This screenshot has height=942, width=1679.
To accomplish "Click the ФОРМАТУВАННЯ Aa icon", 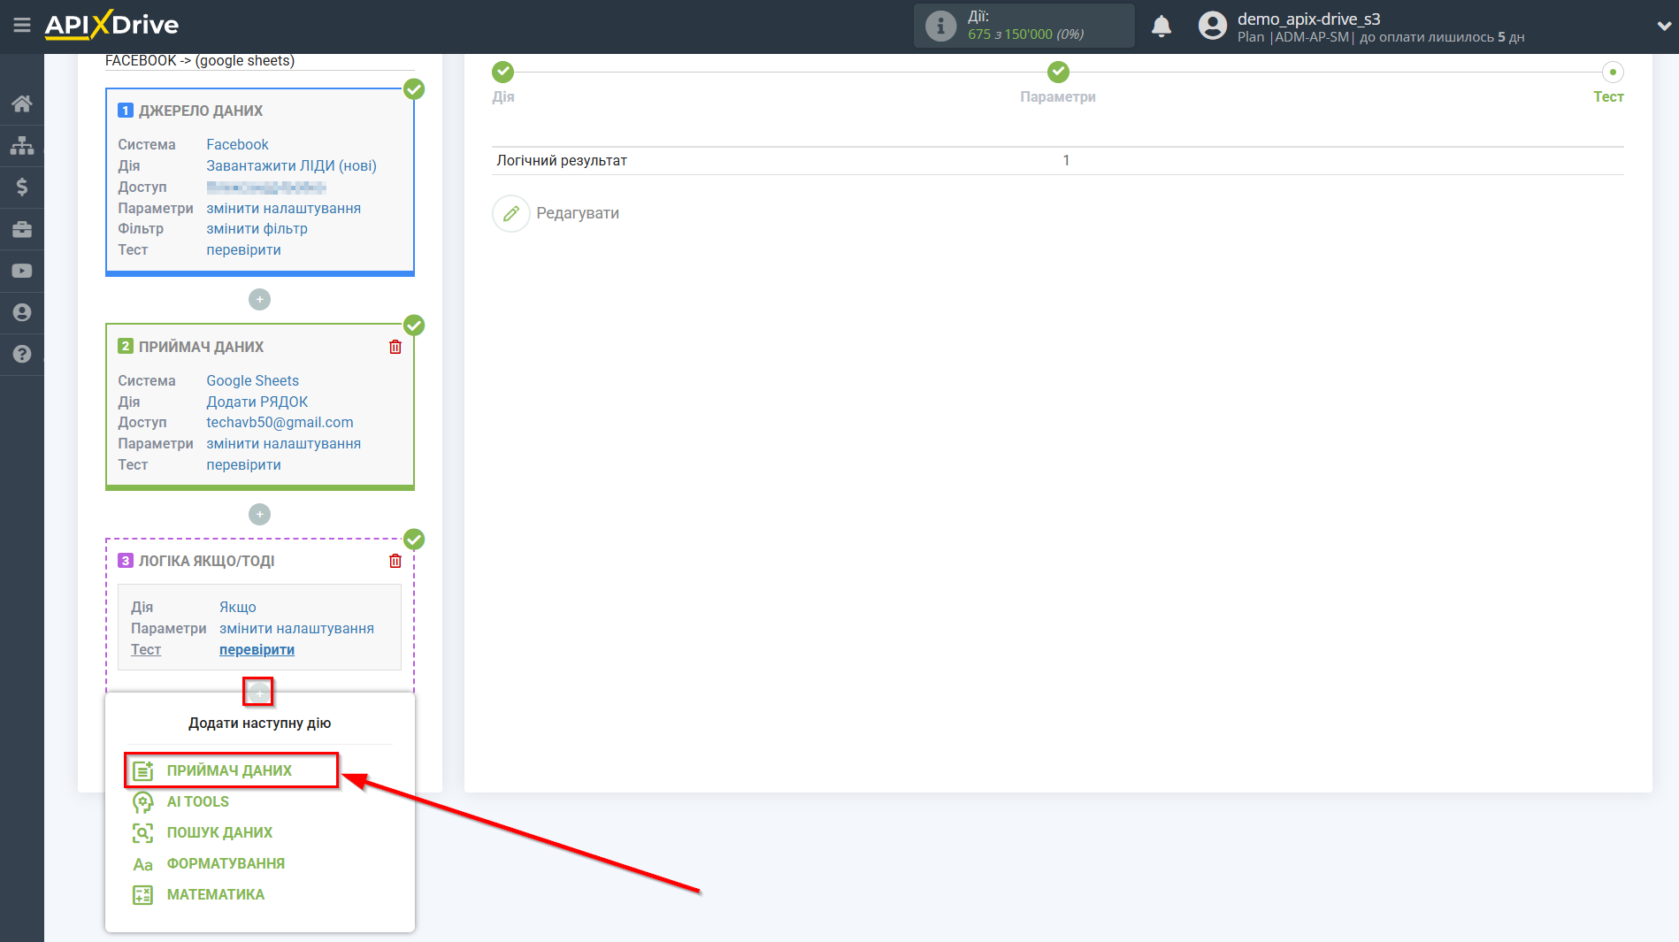I will click(x=142, y=864).
